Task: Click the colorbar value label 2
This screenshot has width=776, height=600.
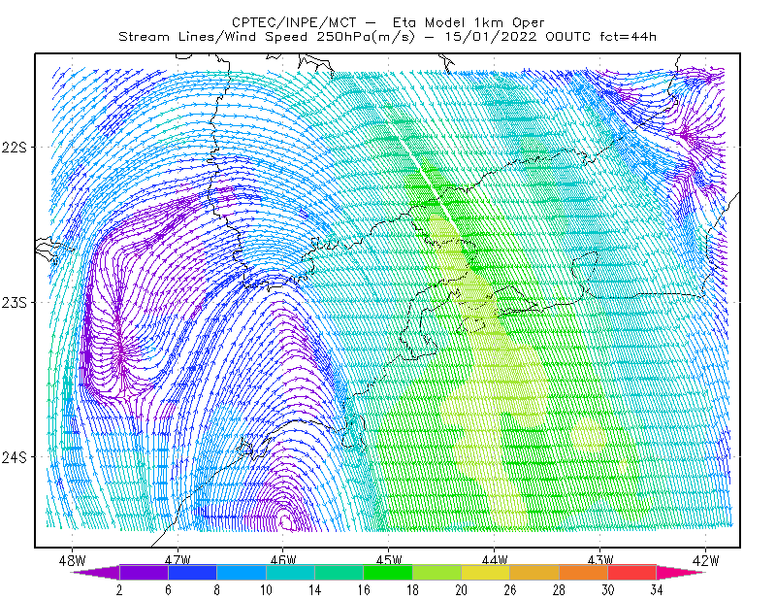Action: (119, 590)
